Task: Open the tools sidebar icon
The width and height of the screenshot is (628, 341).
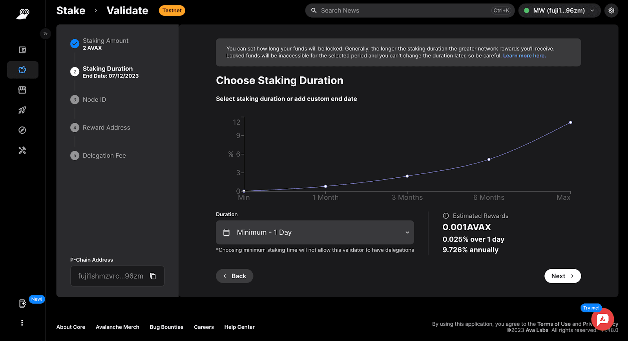Action: (x=22, y=150)
